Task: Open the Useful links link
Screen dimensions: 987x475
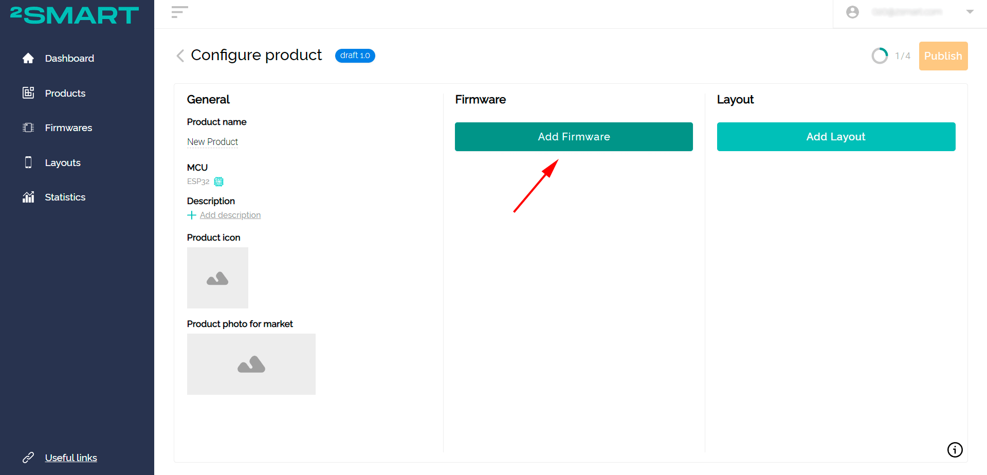Action: [x=71, y=458]
